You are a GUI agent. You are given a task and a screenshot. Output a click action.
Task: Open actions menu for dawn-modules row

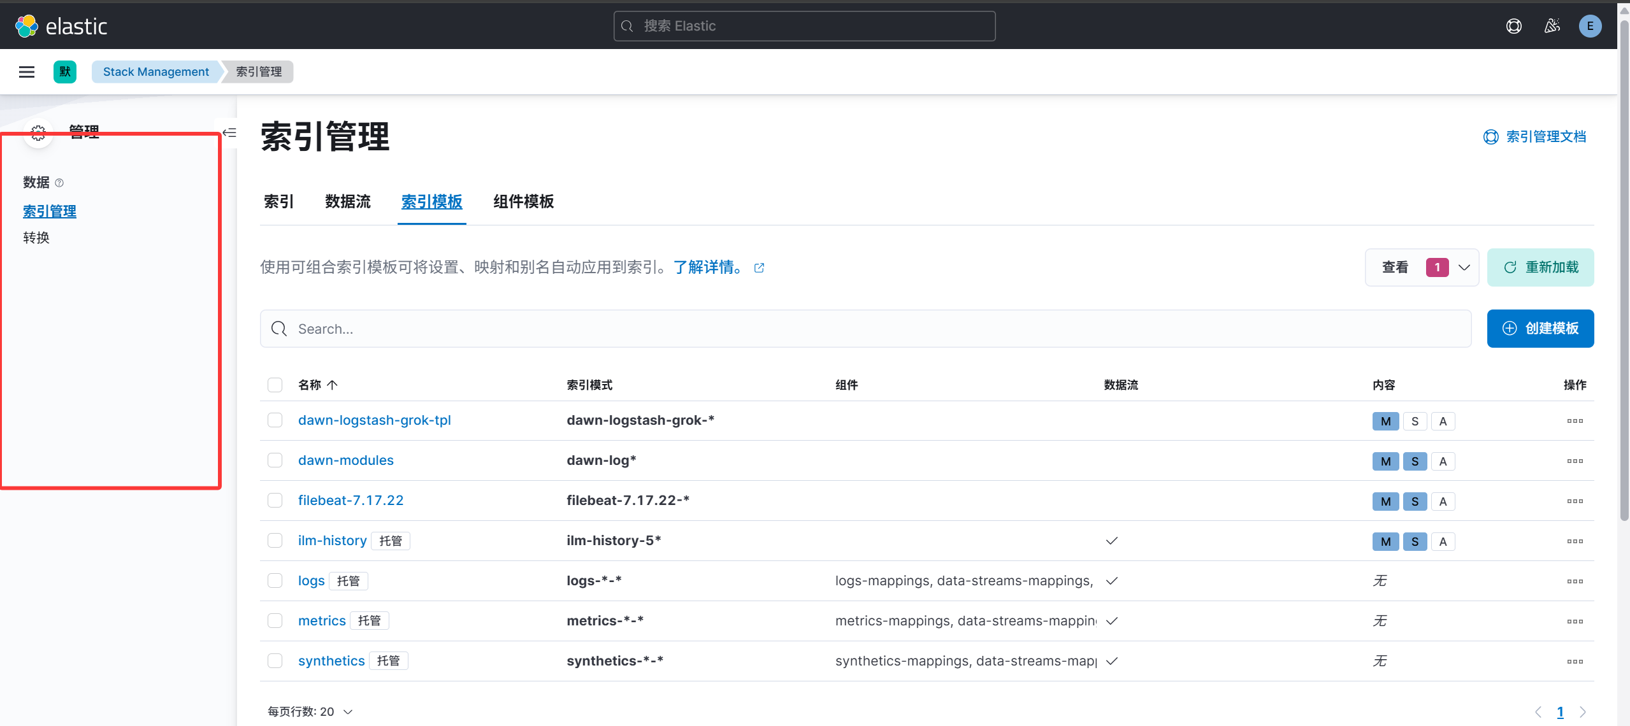1575,461
